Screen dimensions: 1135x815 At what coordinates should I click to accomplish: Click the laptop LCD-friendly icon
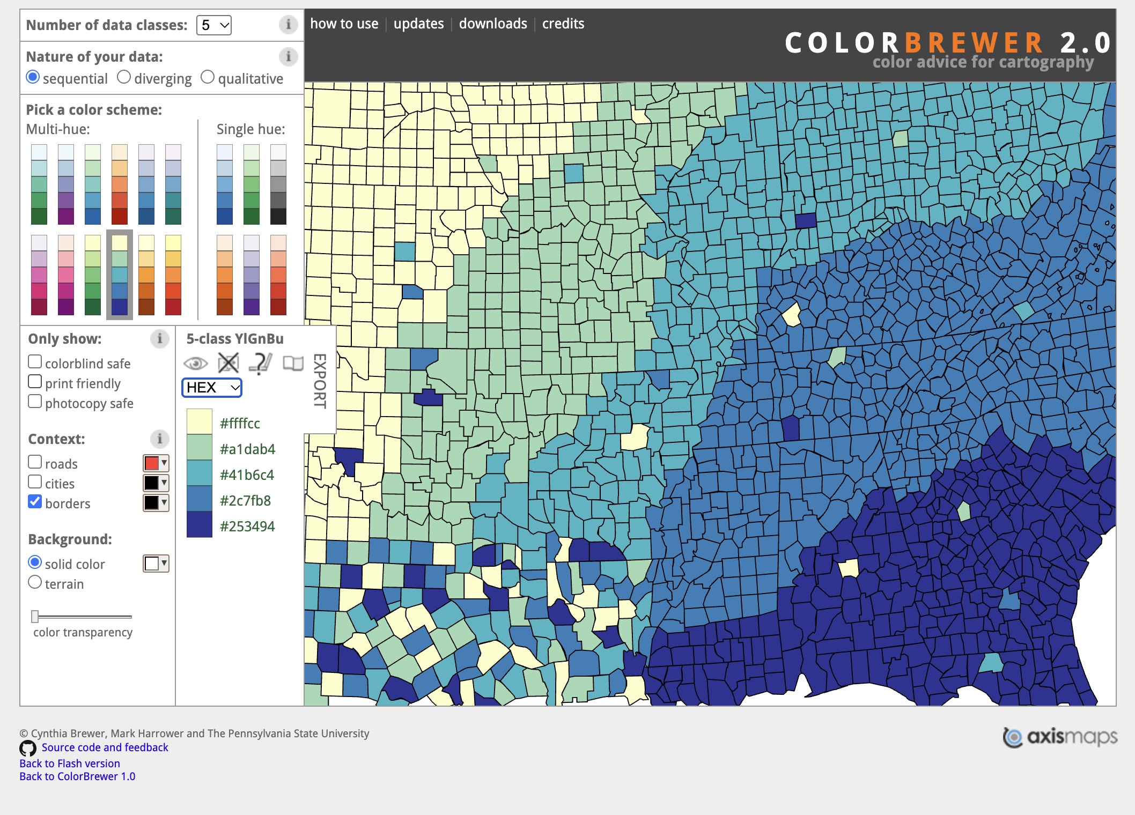(293, 364)
